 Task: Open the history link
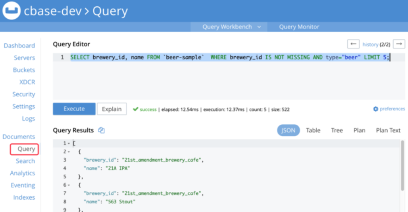[370, 44]
